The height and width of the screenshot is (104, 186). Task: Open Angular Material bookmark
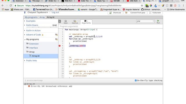click(131, 10)
